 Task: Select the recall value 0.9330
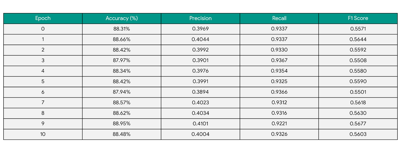point(279,50)
